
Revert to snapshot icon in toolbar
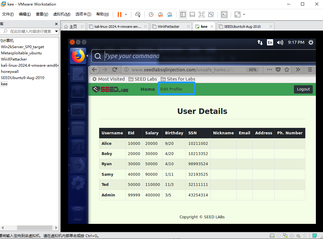point(160,15)
